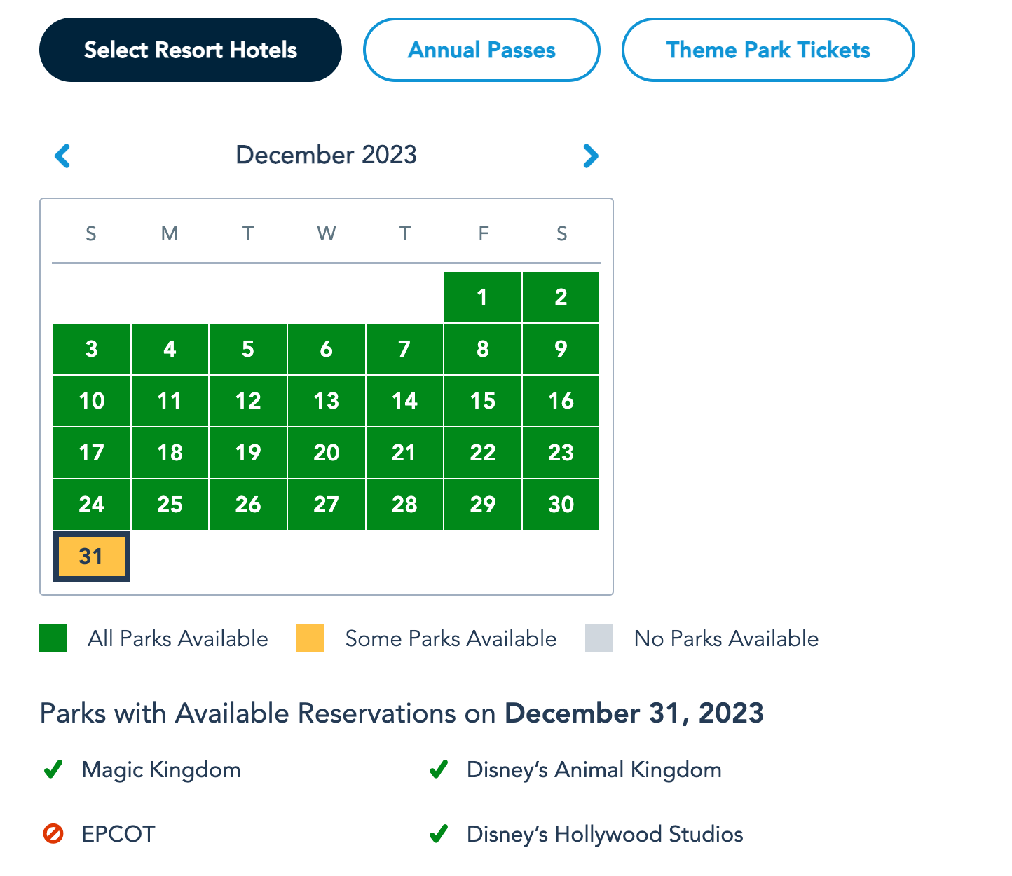Click the checkmark beside Disney's Animal Kingdom
Viewport: 1012px width, 876px height.
point(439,770)
